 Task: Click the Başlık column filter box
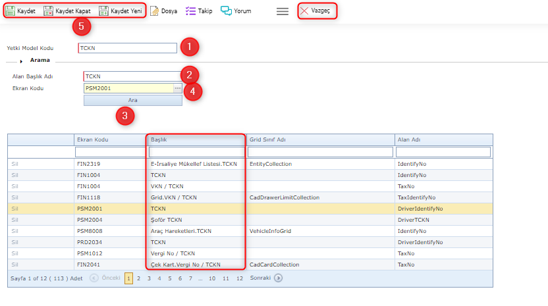[196, 152]
